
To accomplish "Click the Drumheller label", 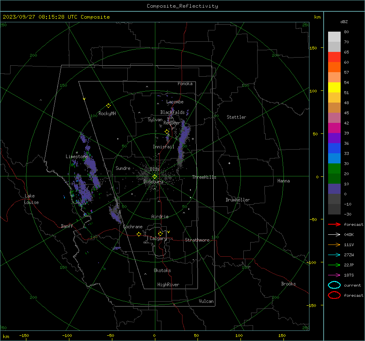I will click(238, 200).
